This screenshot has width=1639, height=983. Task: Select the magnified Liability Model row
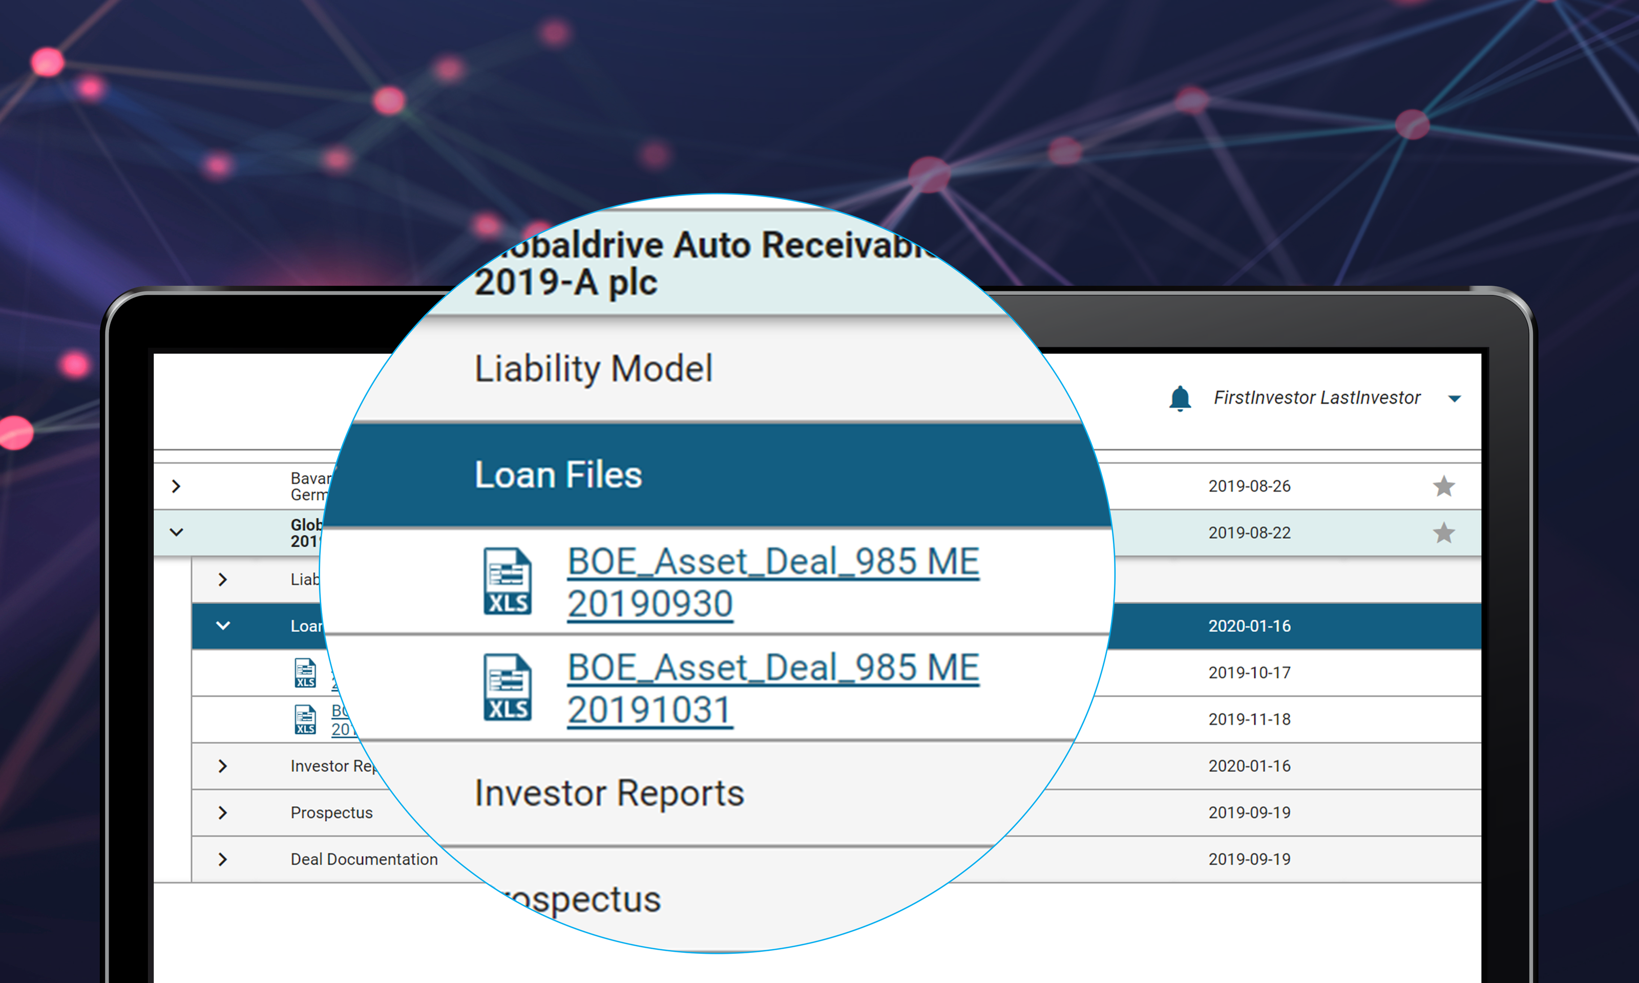click(594, 368)
